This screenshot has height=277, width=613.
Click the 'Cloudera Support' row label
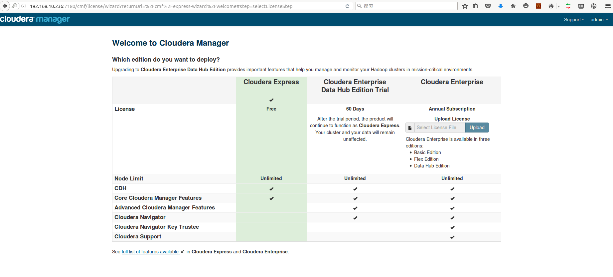[x=138, y=236]
